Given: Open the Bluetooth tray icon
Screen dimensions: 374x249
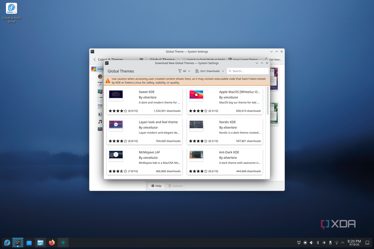Looking at the screenshot, I should (x=318, y=243).
